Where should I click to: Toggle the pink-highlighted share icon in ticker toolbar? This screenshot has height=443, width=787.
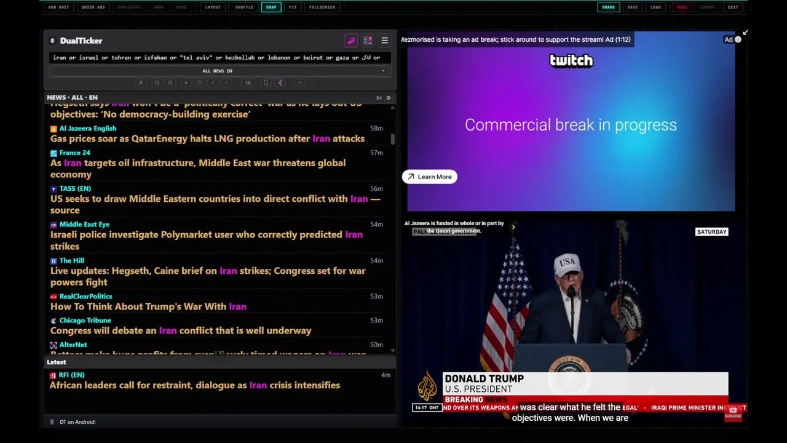click(x=280, y=82)
